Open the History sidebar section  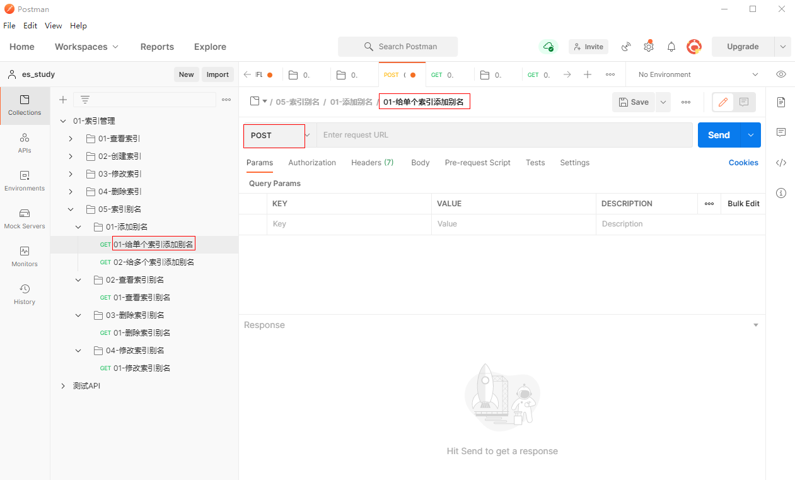[x=25, y=295]
